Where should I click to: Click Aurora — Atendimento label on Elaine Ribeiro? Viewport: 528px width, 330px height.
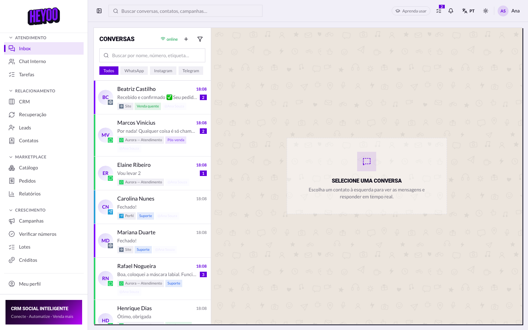tap(140, 182)
